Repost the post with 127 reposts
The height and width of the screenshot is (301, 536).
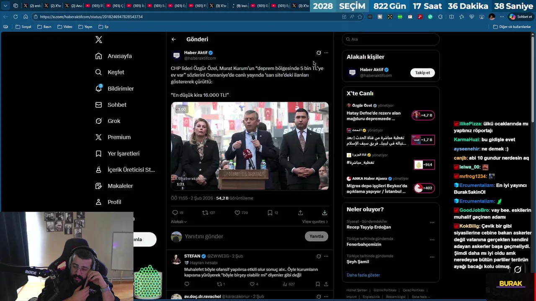click(205, 213)
